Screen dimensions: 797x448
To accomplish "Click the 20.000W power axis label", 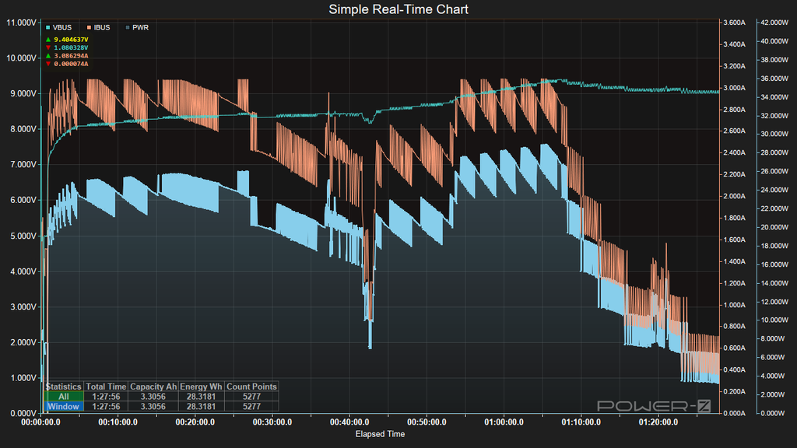I will pos(774,228).
